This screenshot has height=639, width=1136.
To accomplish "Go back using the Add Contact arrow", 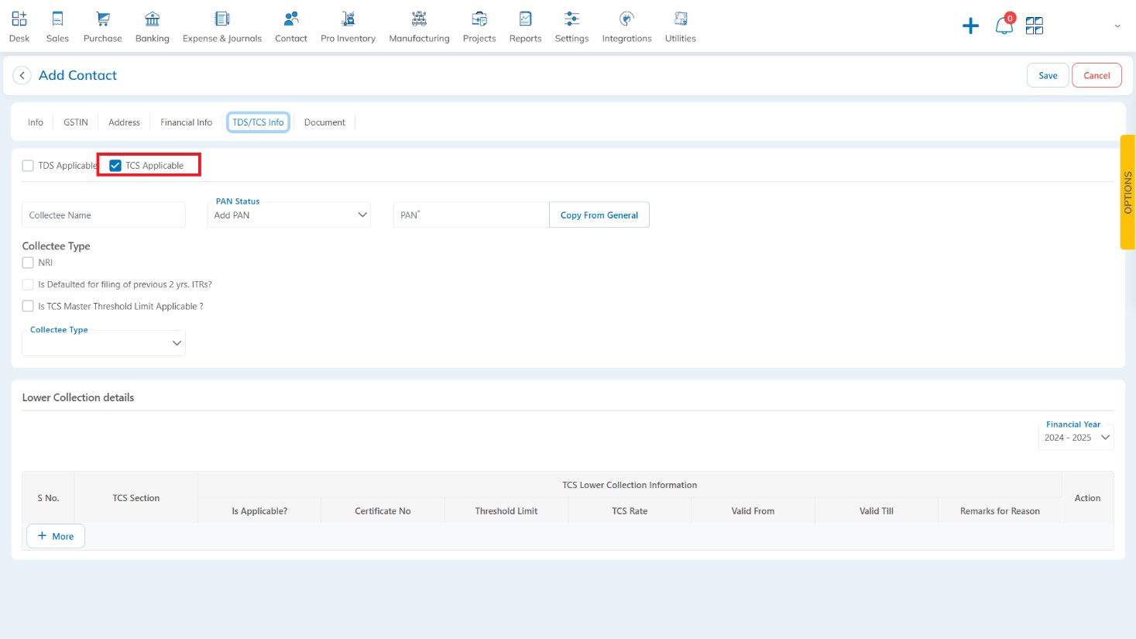I will (x=22, y=75).
